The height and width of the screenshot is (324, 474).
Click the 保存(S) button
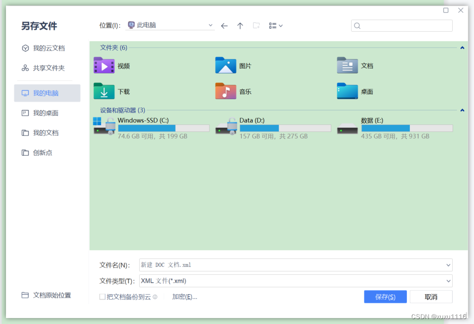coord(385,297)
